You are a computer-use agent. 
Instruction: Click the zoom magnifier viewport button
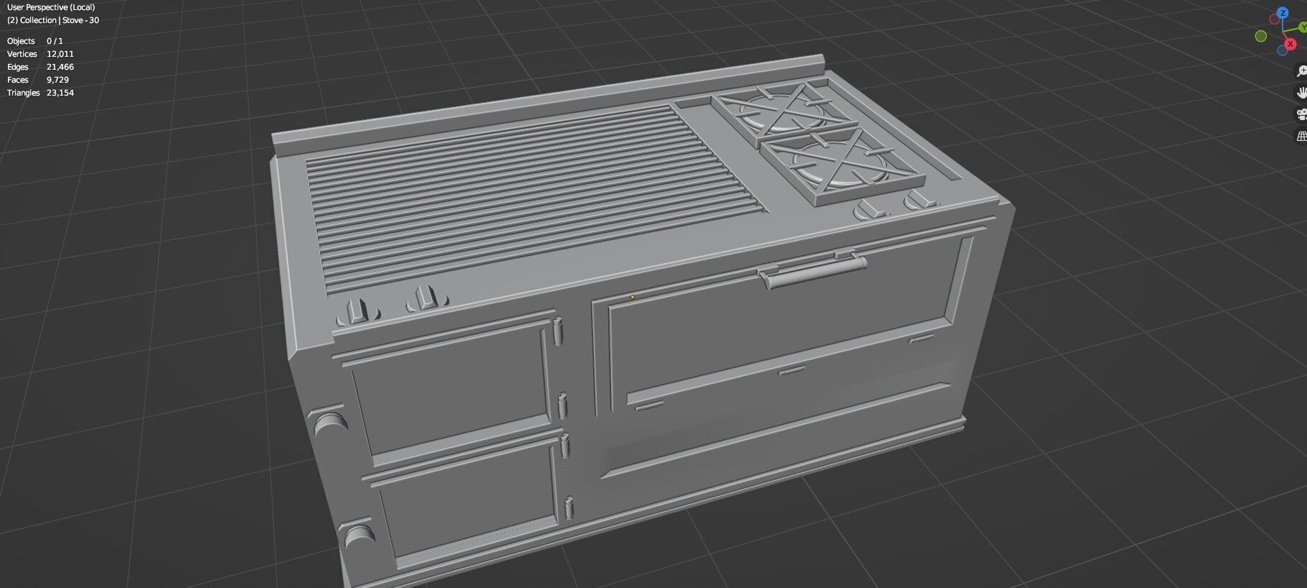(x=1302, y=70)
